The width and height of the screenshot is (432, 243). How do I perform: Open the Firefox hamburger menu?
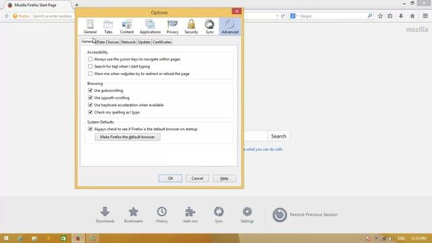point(425,16)
